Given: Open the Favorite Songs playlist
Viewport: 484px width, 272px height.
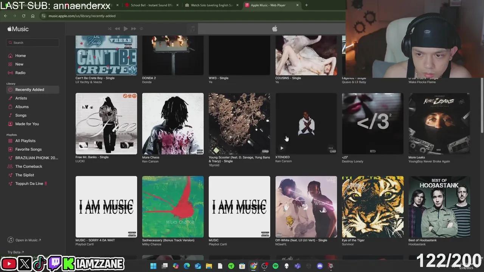Looking at the screenshot, I should click(28, 149).
